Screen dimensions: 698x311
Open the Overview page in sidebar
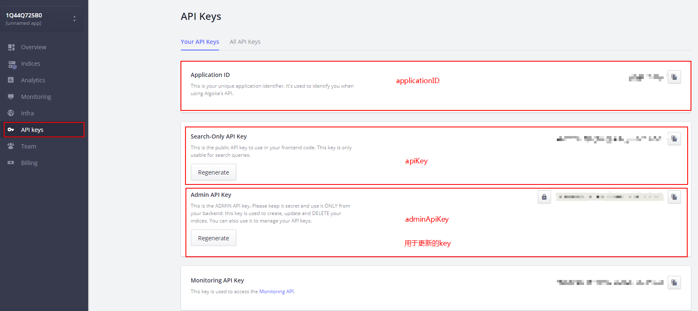point(34,47)
